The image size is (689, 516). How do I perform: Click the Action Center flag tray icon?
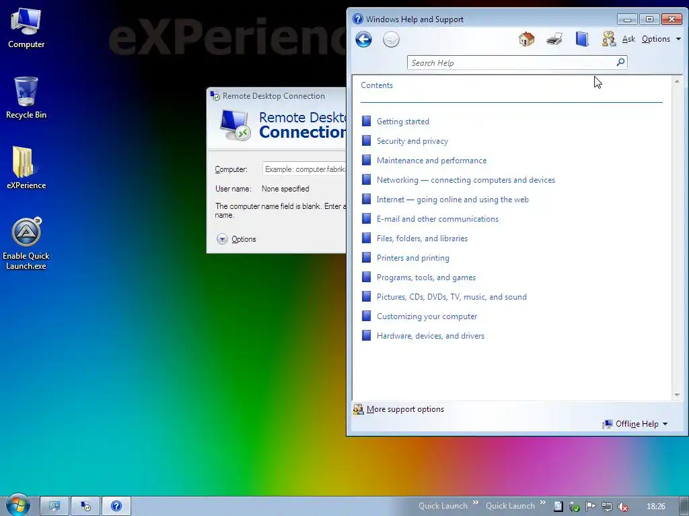[591, 507]
